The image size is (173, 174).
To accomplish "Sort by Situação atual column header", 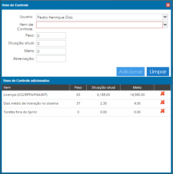I will tap(103, 87).
